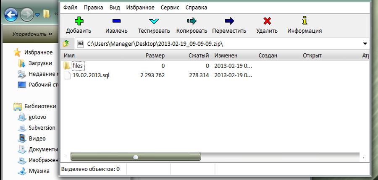The width and height of the screenshot is (378, 180).
Task: Open the Сервис menu
Action: 170,8
